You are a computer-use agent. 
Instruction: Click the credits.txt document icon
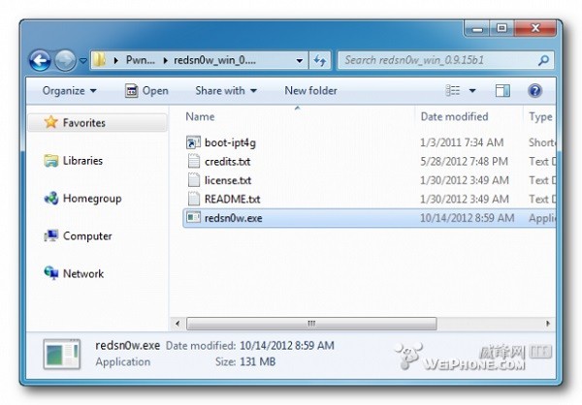(193, 162)
